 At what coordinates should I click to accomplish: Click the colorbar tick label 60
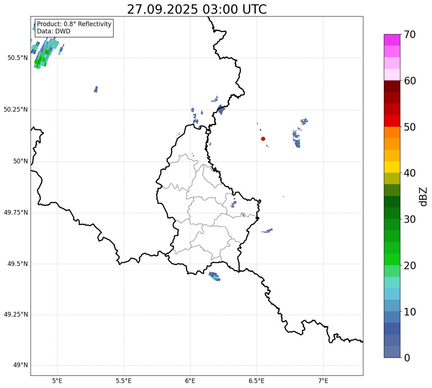click(409, 81)
